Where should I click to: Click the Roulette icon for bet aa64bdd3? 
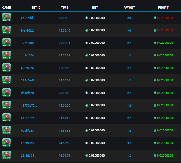point(6,17)
